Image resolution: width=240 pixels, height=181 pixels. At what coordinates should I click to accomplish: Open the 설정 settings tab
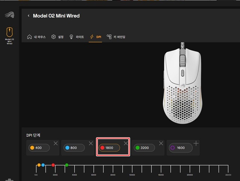click(x=57, y=37)
